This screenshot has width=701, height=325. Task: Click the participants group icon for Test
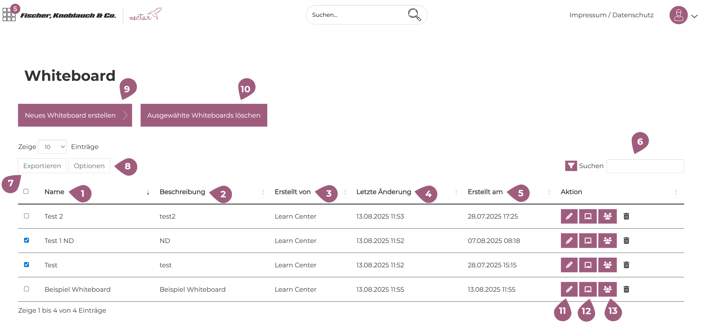[x=607, y=265]
